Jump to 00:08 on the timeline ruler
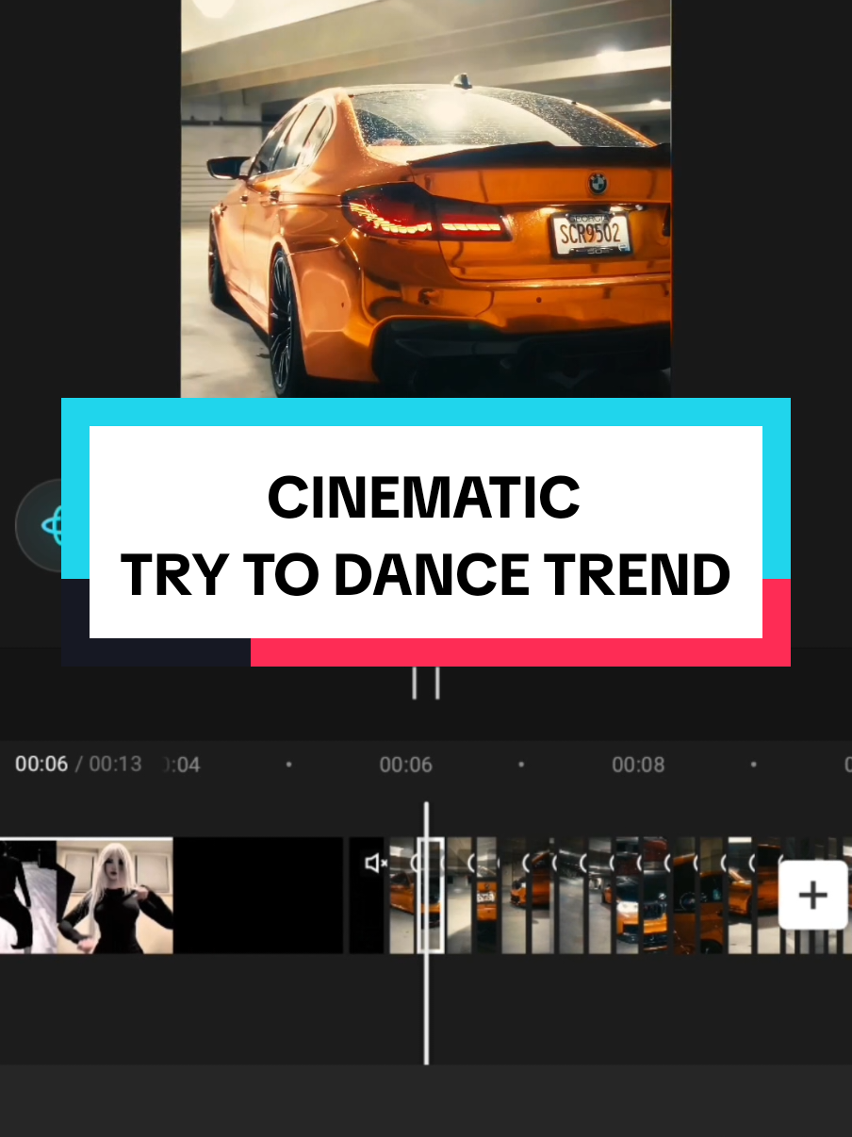Image resolution: width=852 pixels, height=1137 pixels. click(x=638, y=765)
